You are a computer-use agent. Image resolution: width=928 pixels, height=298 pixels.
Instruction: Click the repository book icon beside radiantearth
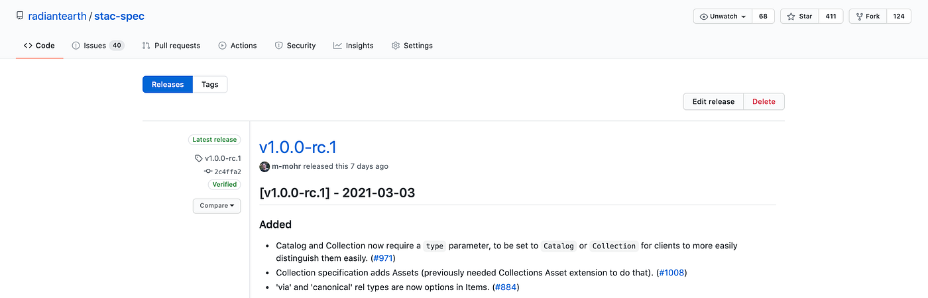click(19, 17)
